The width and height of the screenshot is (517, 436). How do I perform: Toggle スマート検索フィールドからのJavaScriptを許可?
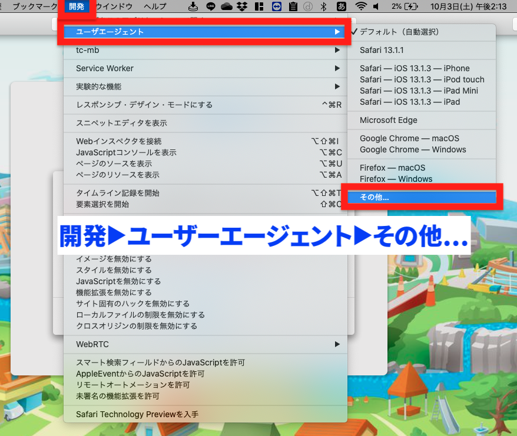(205, 362)
